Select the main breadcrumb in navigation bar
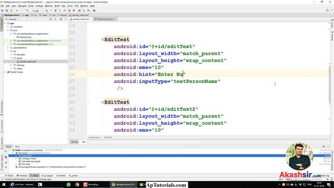This screenshot has width=334, height=188. 43,15
